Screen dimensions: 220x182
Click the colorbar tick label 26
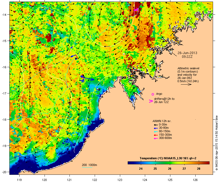pyautogui.click(x=170, y=169)
